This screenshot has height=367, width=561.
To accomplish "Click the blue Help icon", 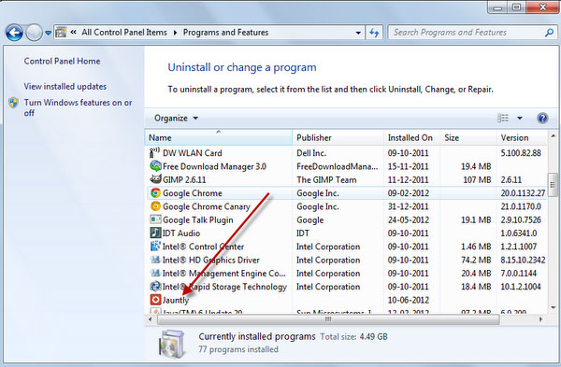I will coord(542,118).
